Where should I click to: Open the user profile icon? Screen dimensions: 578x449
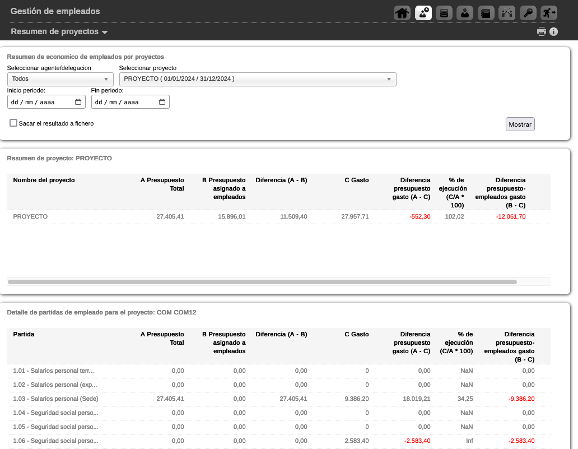pos(465,12)
